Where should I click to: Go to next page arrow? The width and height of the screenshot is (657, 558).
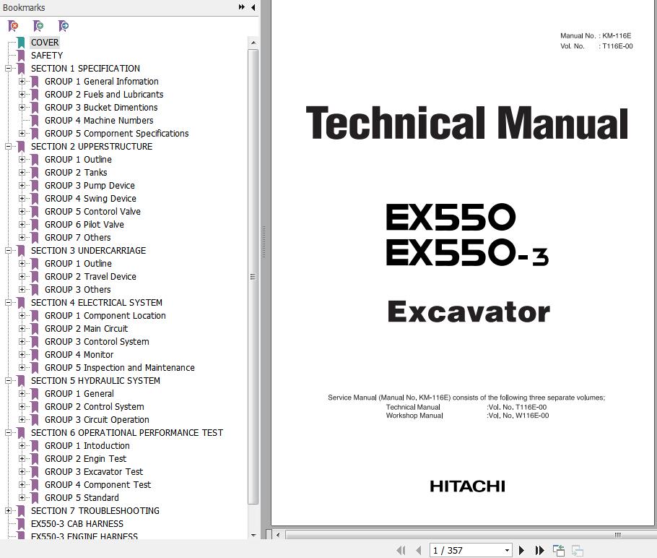pyautogui.click(x=521, y=550)
